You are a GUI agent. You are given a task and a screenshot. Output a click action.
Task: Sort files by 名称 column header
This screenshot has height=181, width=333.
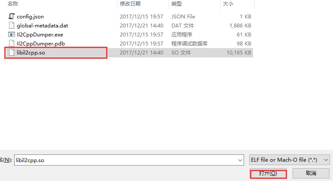pyautogui.click(x=13, y=3)
